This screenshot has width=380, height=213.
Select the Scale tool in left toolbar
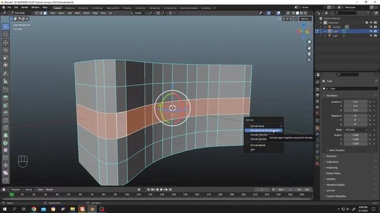[x=5, y=57]
